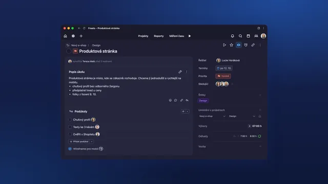
Task: Go to the home dashboard icon
Action: (65, 36)
